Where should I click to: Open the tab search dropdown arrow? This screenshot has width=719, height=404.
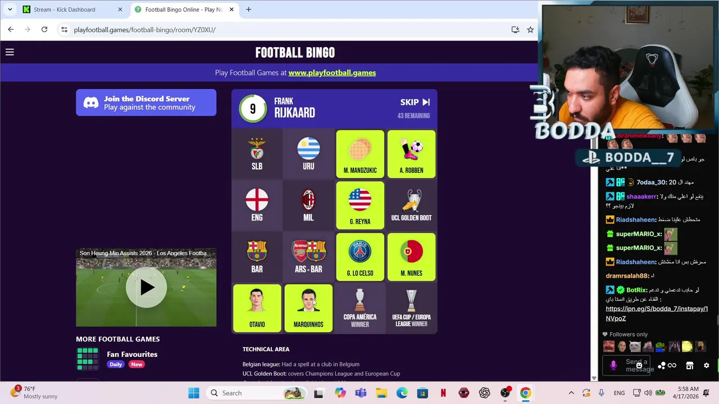click(x=10, y=10)
